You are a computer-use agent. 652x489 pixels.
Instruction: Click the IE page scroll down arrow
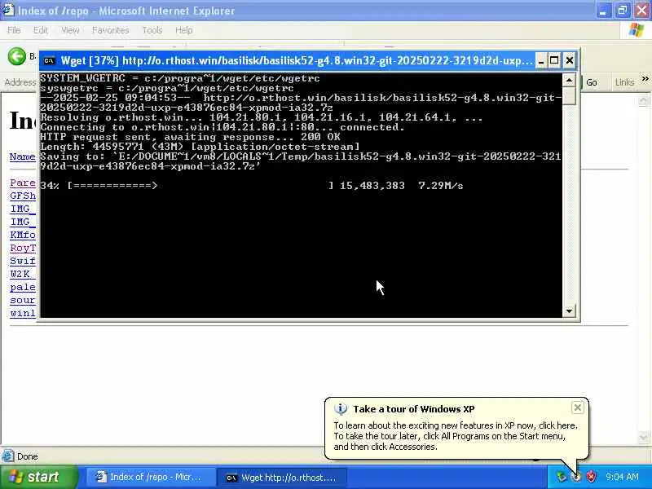(x=643, y=437)
